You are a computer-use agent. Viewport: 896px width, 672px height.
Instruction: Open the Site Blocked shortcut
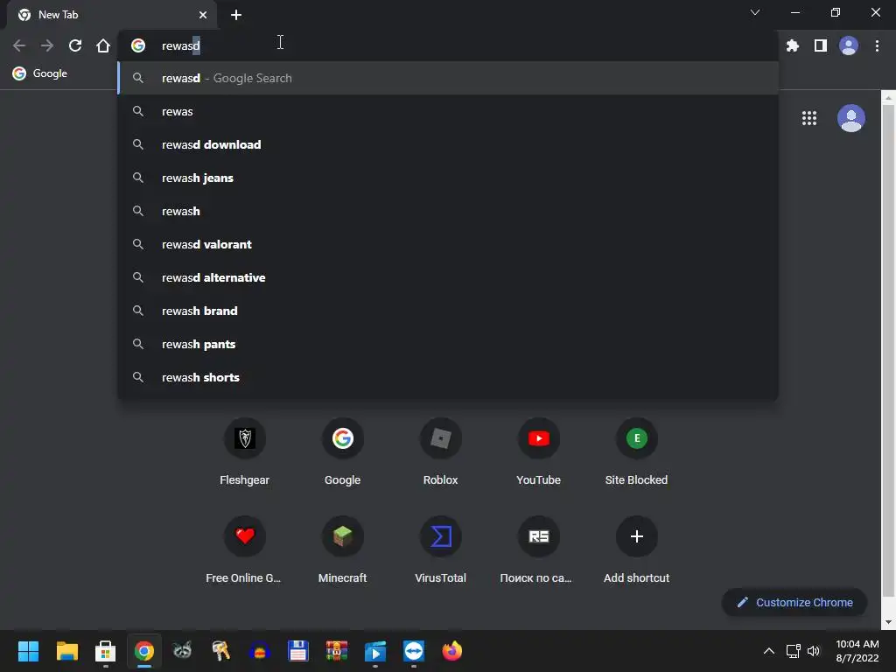coord(637,452)
